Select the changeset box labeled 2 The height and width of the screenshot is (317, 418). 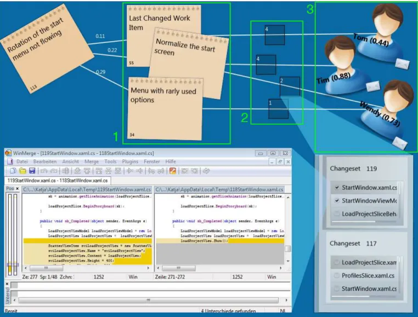pyautogui.click(x=290, y=87)
